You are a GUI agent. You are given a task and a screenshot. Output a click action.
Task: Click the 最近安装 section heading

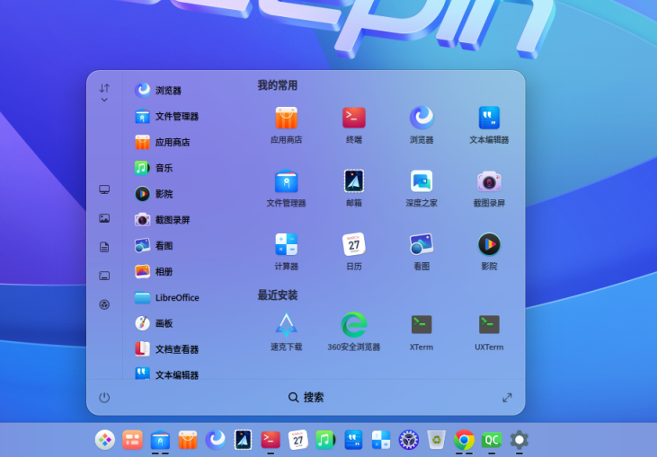click(x=278, y=295)
